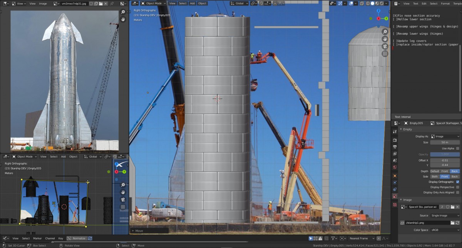462x248 pixels.
Task: Open the Format menu in text editor
Action: [445, 3]
